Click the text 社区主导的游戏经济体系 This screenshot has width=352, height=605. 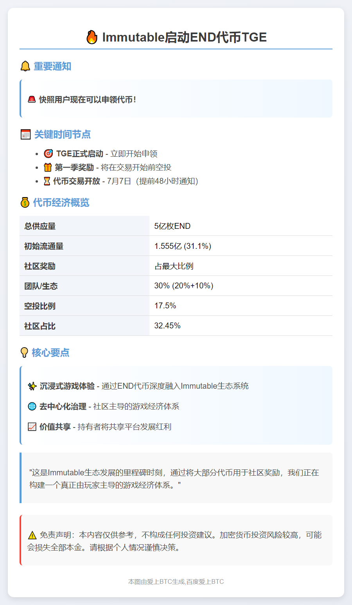136,406
